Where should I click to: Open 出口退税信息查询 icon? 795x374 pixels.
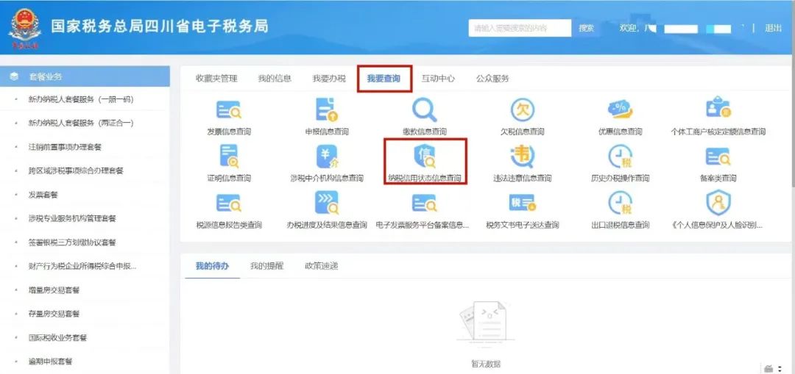pyautogui.click(x=620, y=203)
